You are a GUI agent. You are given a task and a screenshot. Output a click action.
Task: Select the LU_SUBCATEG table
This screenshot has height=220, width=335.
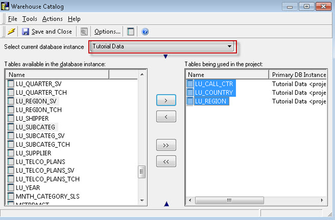35,127
